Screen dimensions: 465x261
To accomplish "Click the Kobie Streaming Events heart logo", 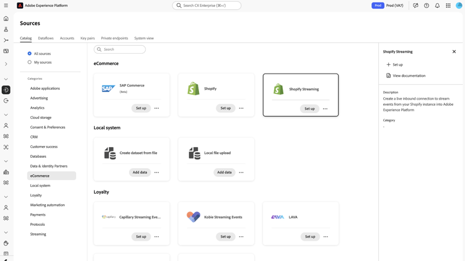I will (193, 217).
